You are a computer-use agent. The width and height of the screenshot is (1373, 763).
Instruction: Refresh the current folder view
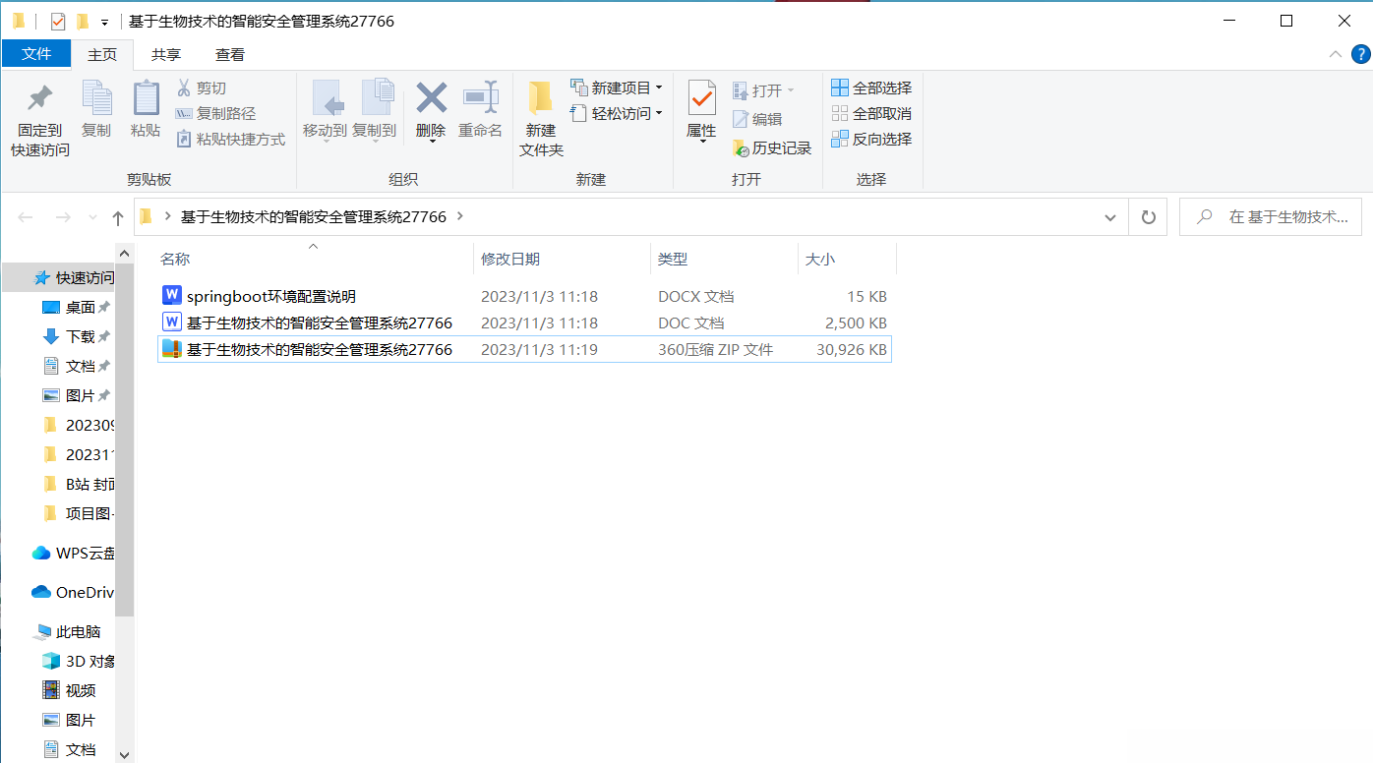[1148, 217]
